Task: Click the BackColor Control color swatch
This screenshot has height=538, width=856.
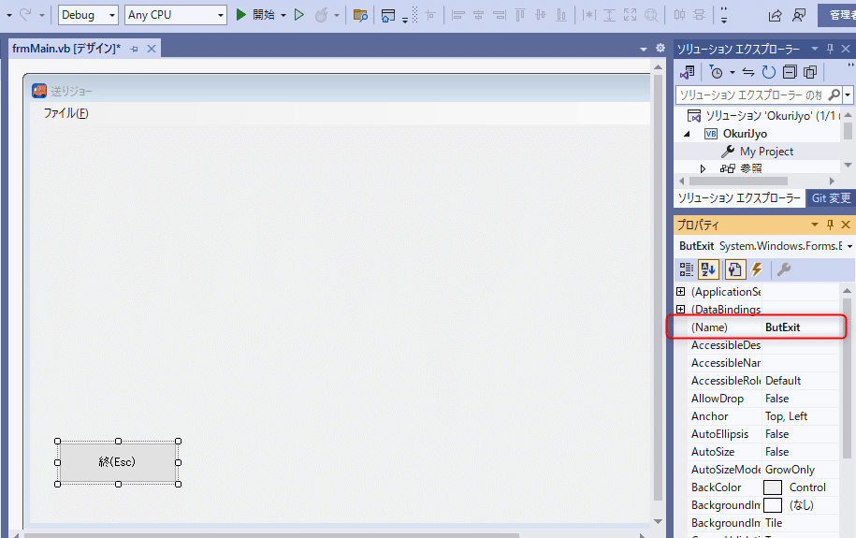Action: coord(773,487)
